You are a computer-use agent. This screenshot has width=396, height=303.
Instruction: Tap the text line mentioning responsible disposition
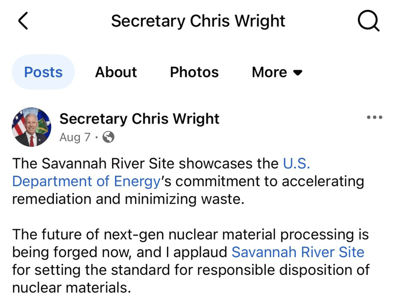pyautogui.click(x=191, y=270)
